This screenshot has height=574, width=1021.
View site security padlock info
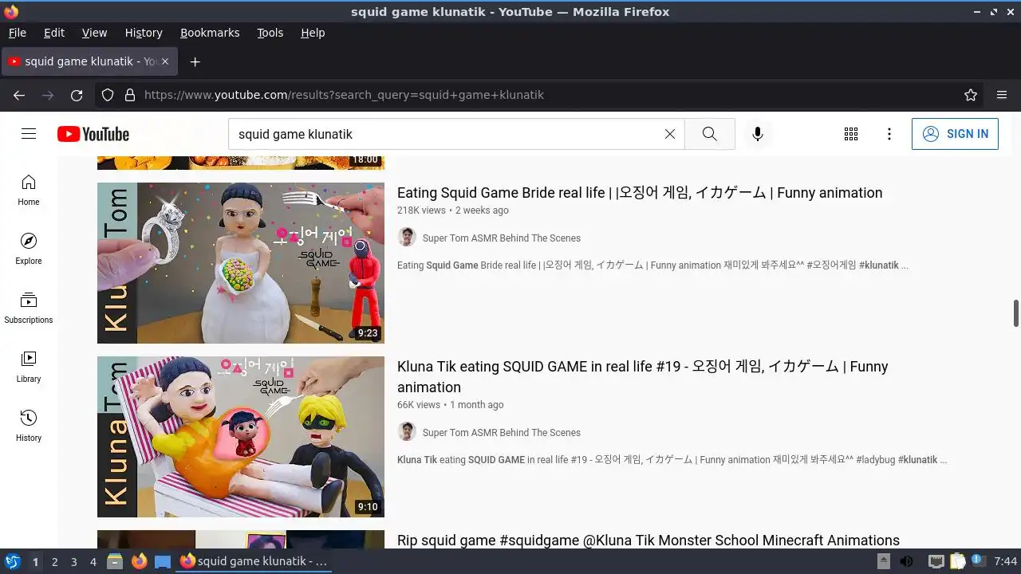130,95
